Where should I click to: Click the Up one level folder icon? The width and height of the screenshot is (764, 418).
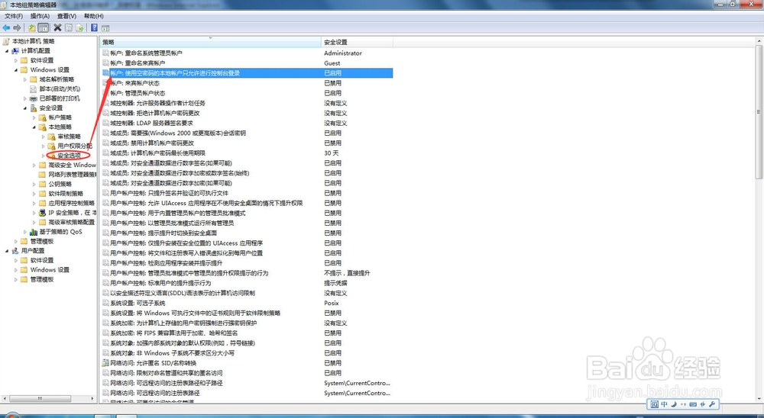coord(31,27)
